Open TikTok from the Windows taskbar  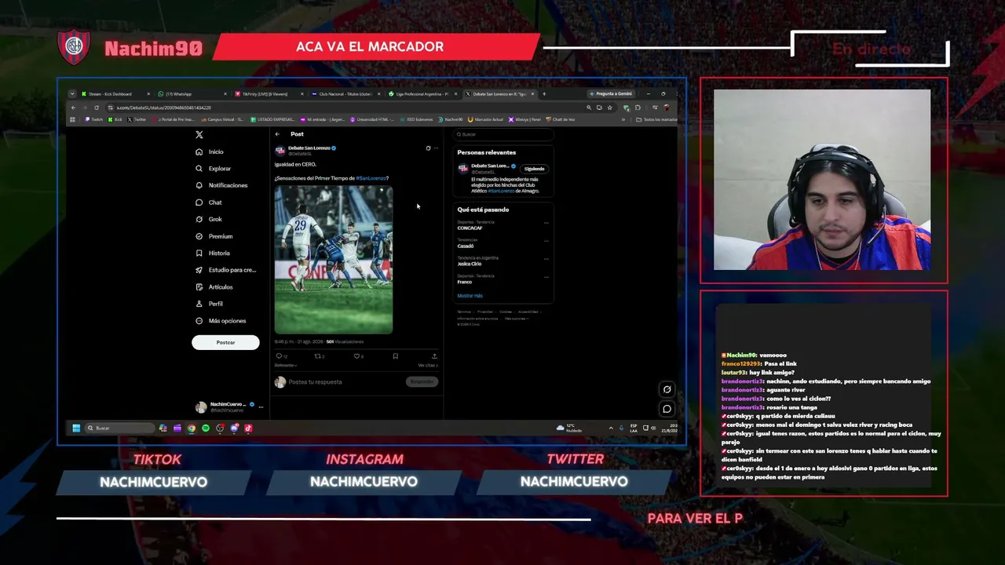point(248,428)
